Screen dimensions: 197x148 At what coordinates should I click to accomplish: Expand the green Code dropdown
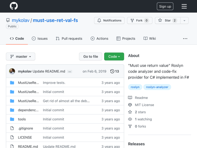point(114,56)
